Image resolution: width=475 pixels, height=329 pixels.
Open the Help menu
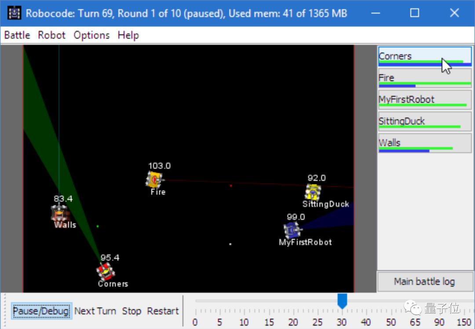[128, 35]
